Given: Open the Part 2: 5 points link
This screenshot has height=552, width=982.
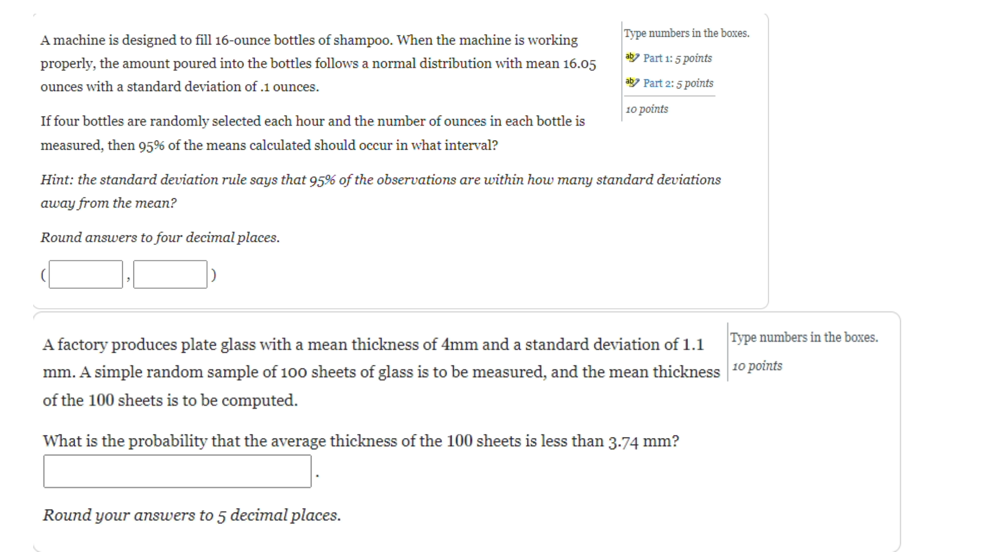Looking at the screenshot, I should click(x=678, y=83).
